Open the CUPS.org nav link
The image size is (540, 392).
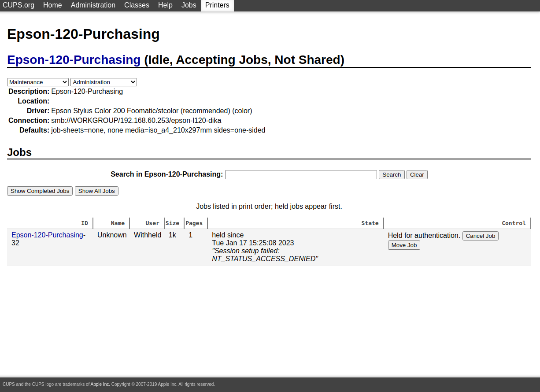[18, 5]
